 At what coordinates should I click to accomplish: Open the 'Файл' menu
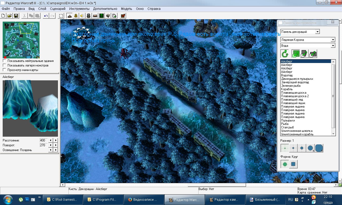point(6,9)
